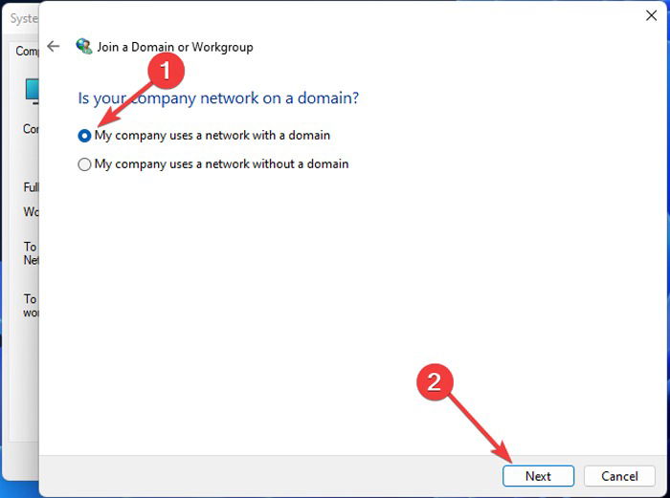Select the network without a domain radio button

pyautogui.click(x=84, y=164)
